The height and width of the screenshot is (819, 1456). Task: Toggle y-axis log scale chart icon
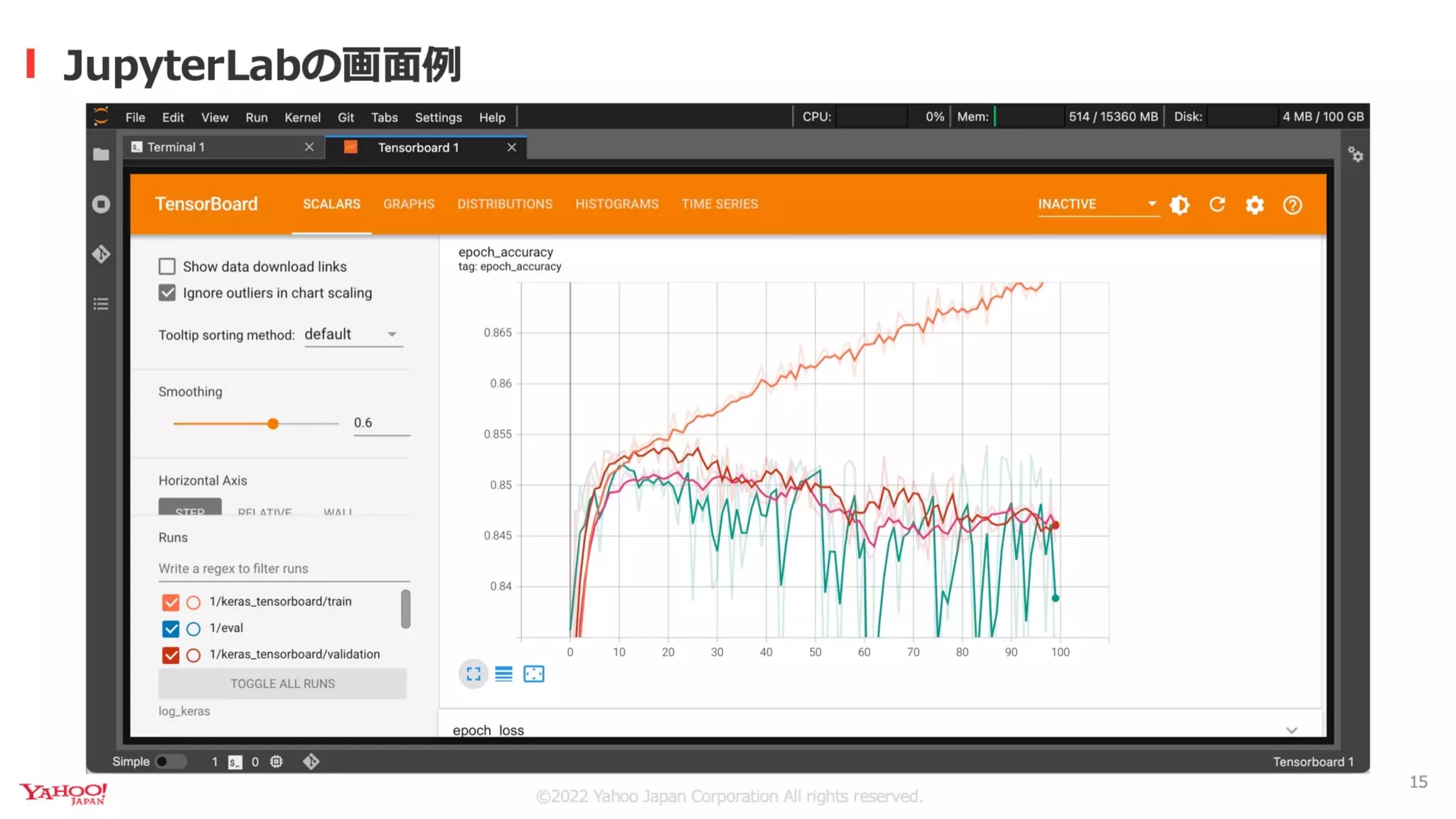point(503,674)
